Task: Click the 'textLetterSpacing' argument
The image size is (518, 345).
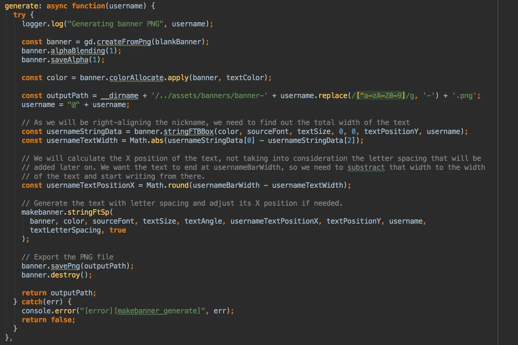Action: tap(65, 230)
